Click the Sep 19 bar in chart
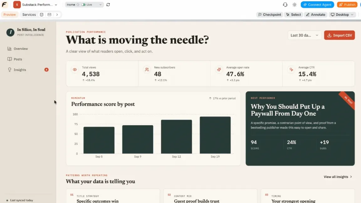Screen dimensions: 361x203 pyautogui.click(x=215, y=135)
